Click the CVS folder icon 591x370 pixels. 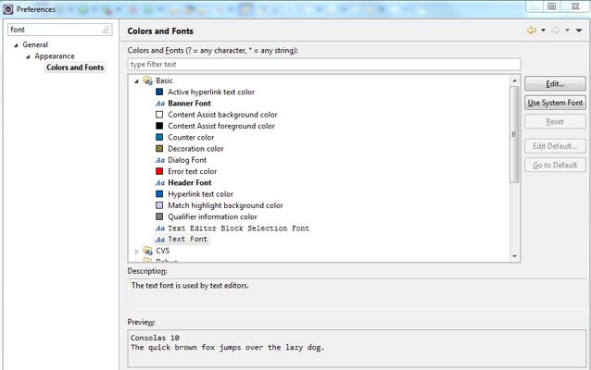click(148, 251)
